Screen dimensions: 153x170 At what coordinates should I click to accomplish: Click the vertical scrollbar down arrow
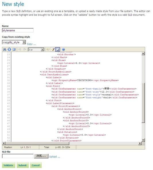(143, 140)
